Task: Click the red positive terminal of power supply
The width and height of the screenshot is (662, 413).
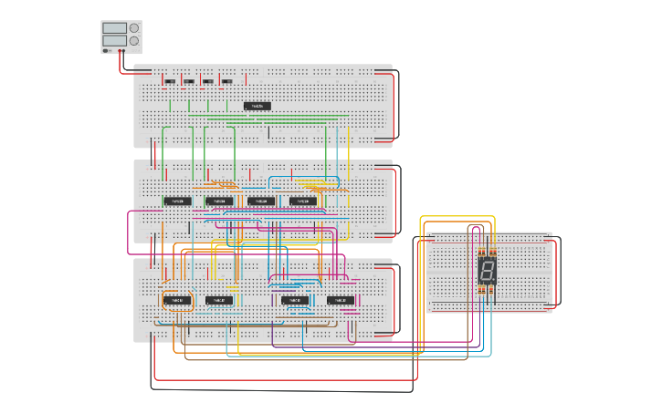Action: (120, 50)
